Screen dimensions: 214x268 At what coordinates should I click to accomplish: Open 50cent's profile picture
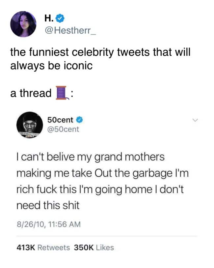click(x=29, y=126)
